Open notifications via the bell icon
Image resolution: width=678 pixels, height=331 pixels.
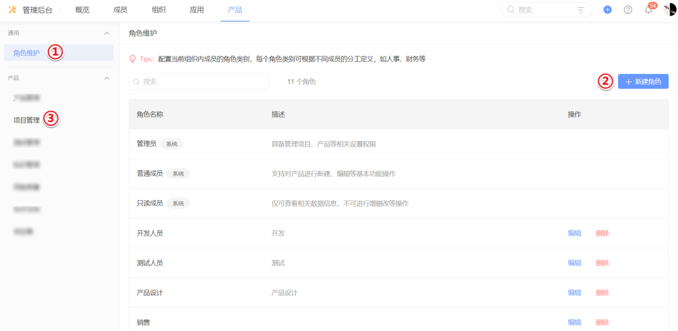coord(648,10)
